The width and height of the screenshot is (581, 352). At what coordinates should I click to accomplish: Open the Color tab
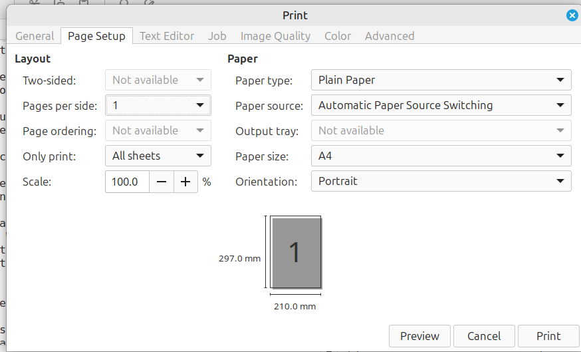pos(338,36)
